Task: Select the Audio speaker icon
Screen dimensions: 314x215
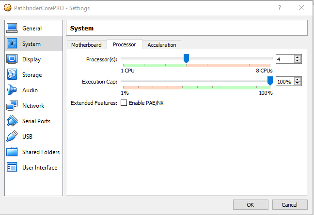Action: point(12,90)
